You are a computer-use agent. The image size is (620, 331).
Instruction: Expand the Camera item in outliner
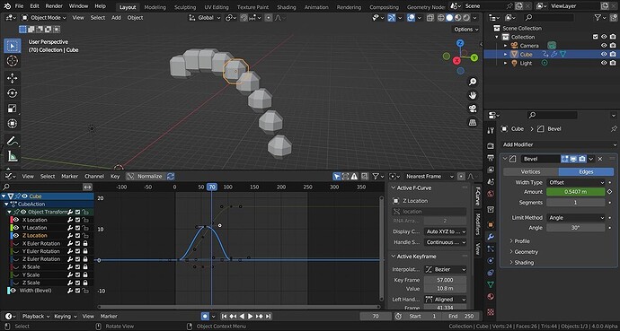click(505, 46)
